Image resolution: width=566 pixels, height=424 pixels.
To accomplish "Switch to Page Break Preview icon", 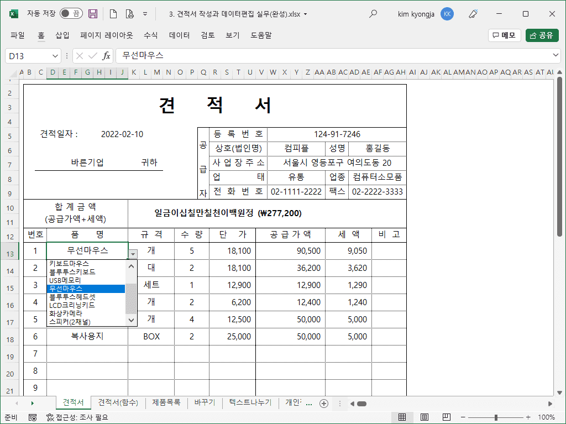I will 446,417.
